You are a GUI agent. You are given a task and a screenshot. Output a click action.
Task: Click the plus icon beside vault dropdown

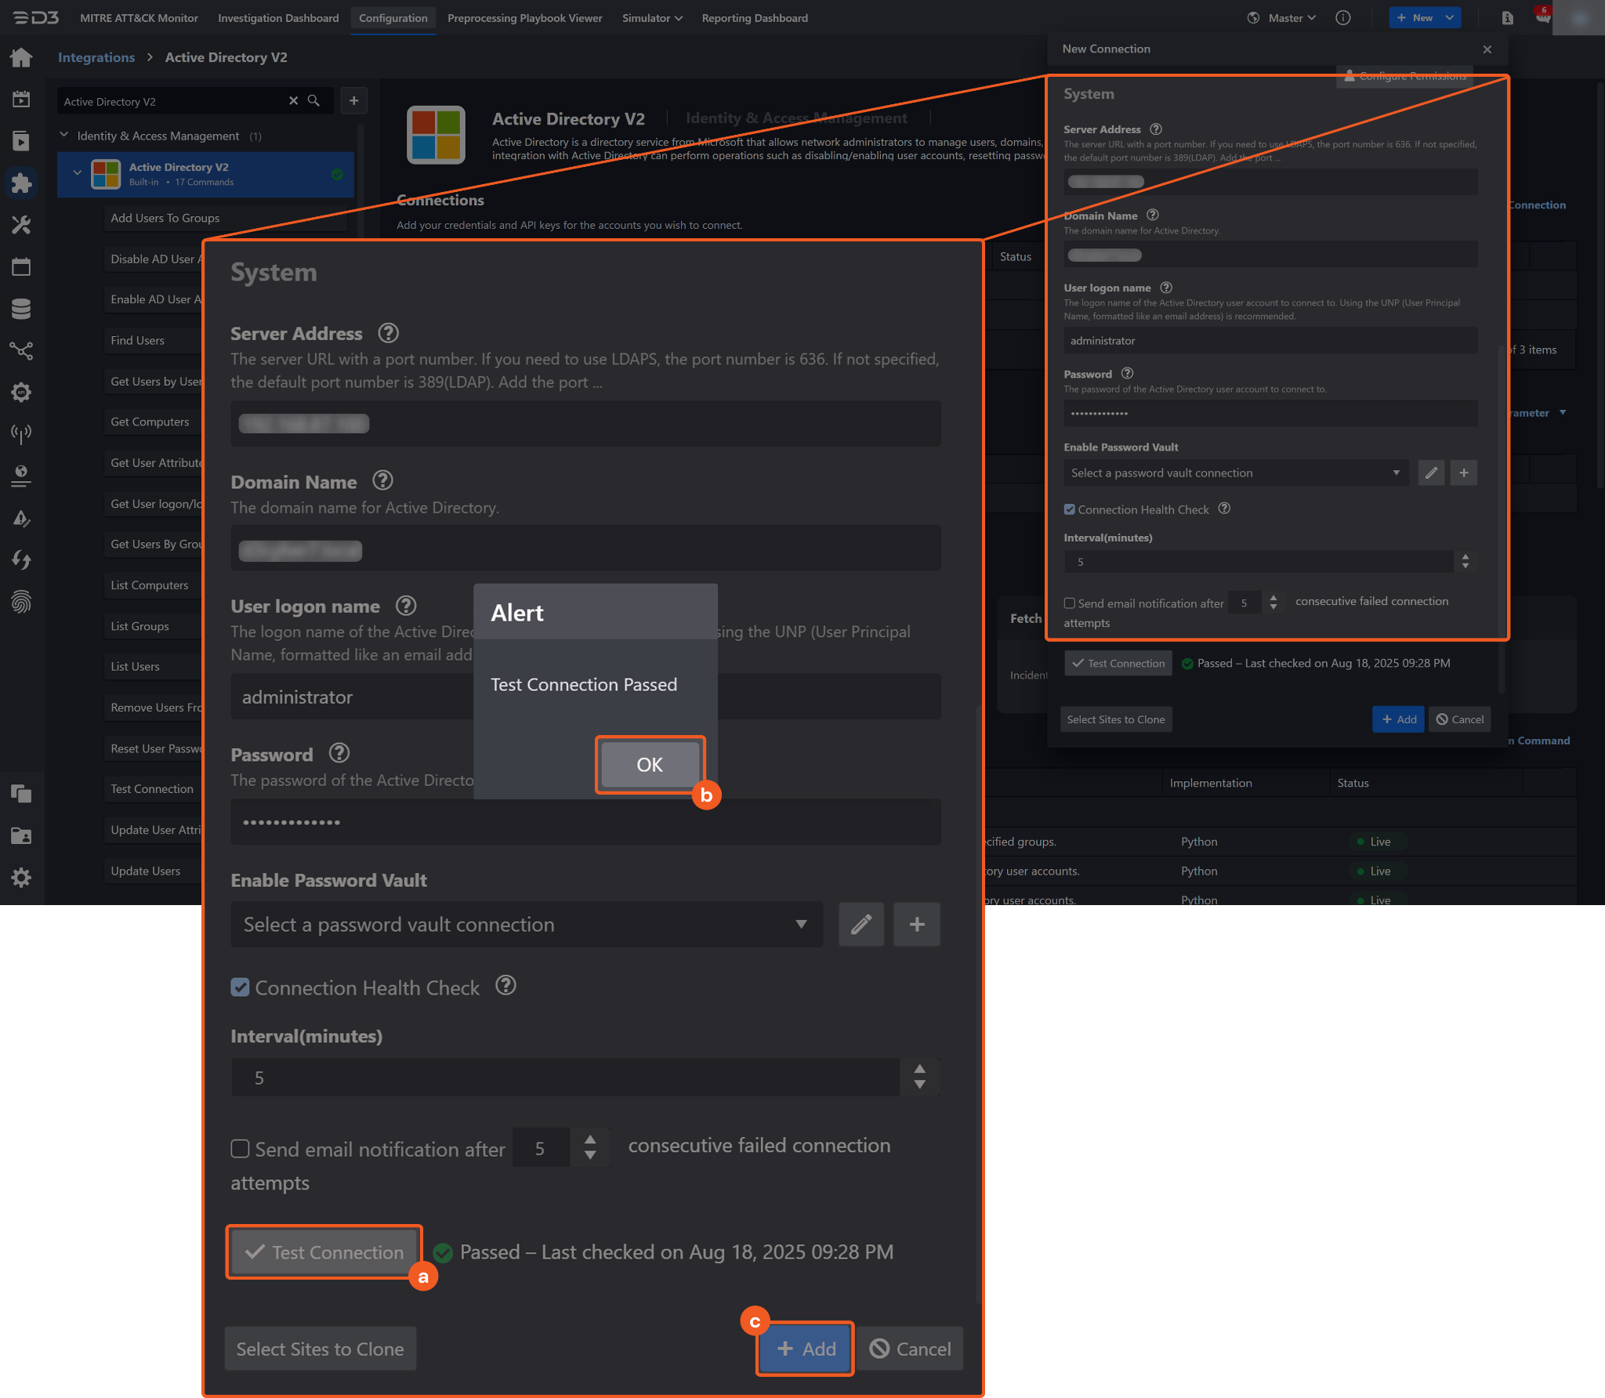(x=916, y=925)
